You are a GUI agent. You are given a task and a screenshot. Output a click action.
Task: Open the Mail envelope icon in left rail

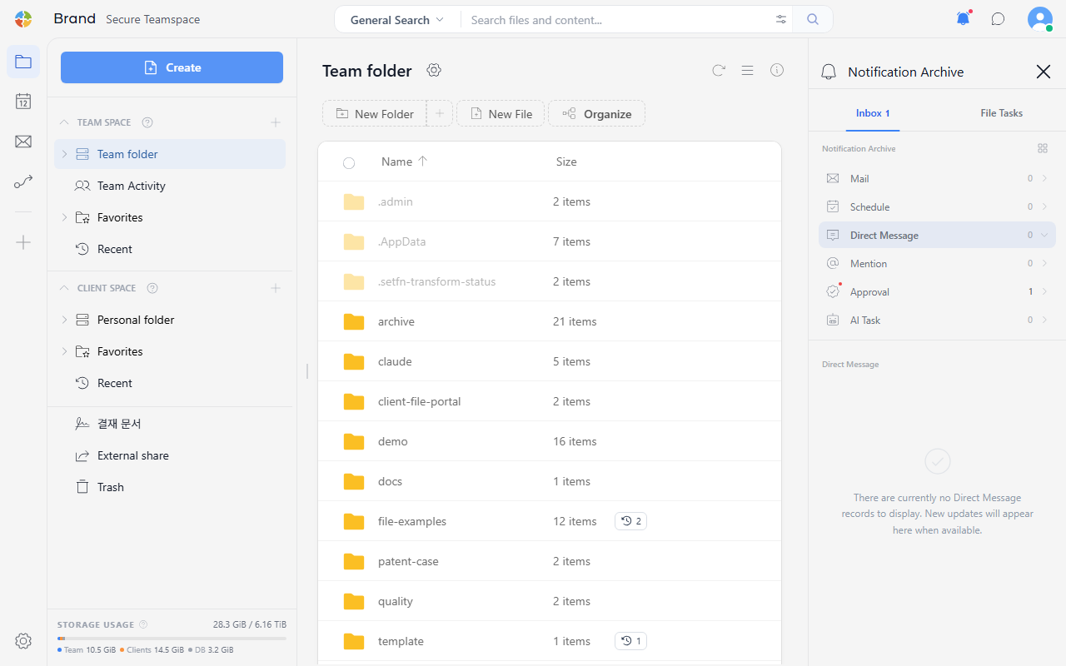pyautogui.click(x=23, y=142)
